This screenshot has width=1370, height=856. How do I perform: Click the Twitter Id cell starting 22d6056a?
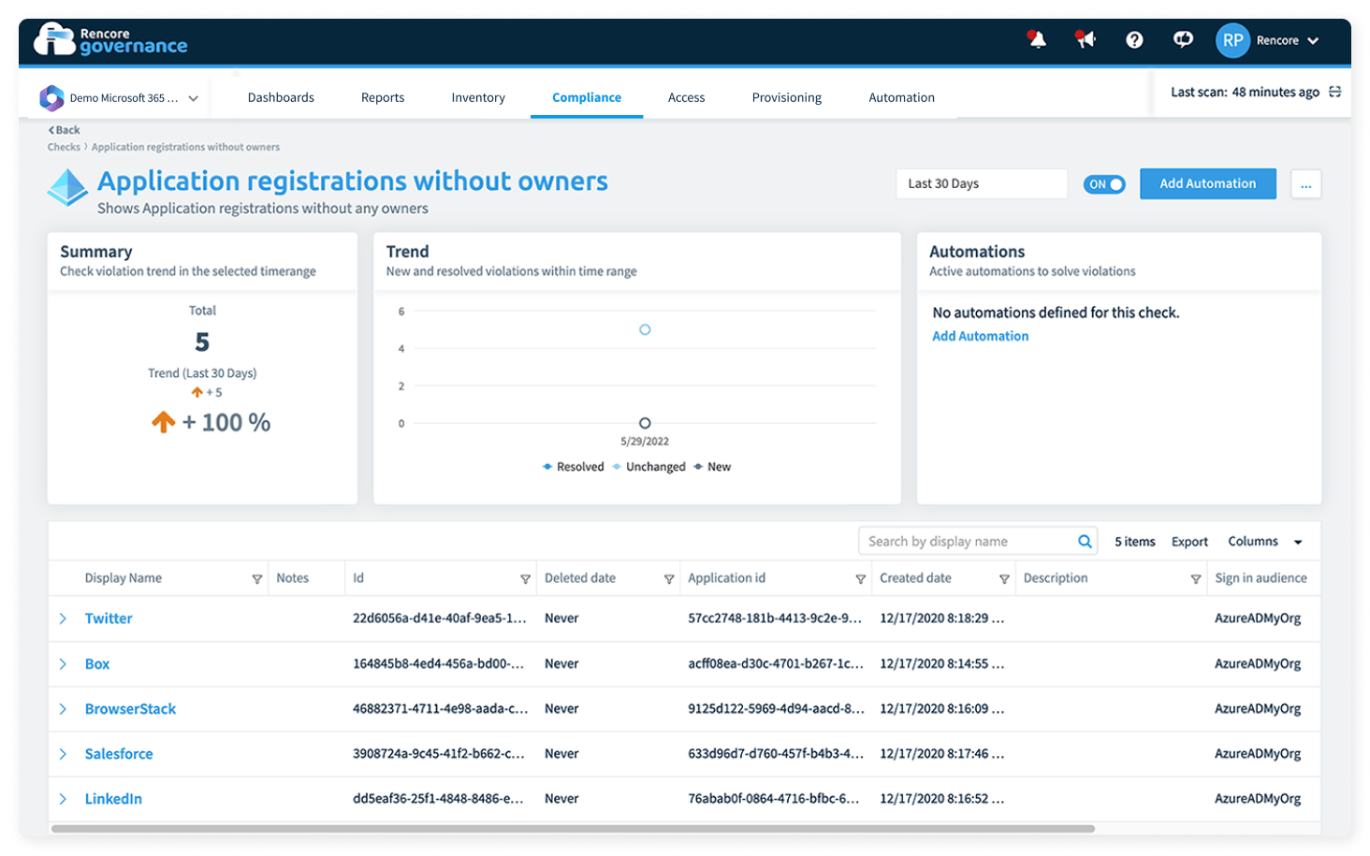[440, 618]
